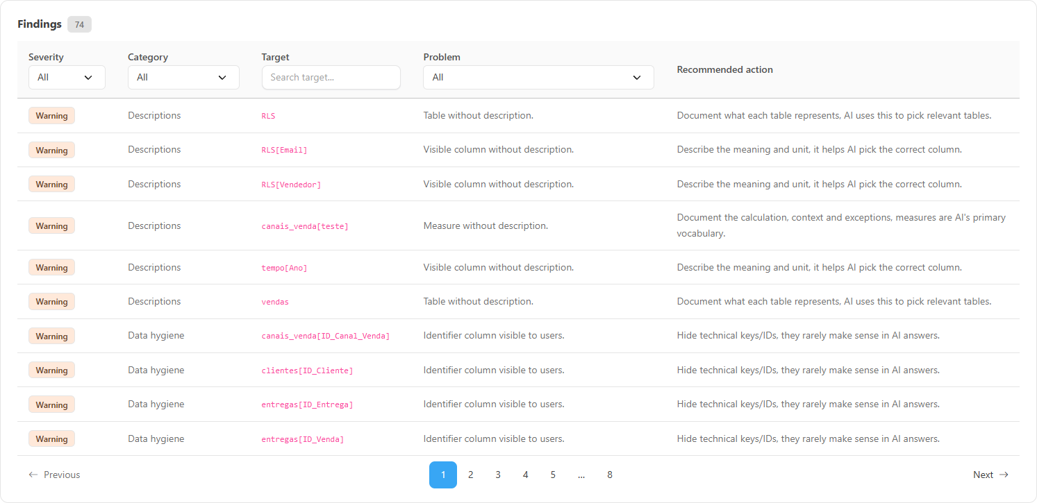Select current page 1 button
This screenshot has height=503, width=1037.
tap(443, 475)
